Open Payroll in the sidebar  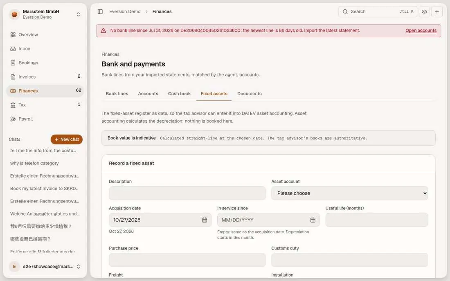coord(45,119)
